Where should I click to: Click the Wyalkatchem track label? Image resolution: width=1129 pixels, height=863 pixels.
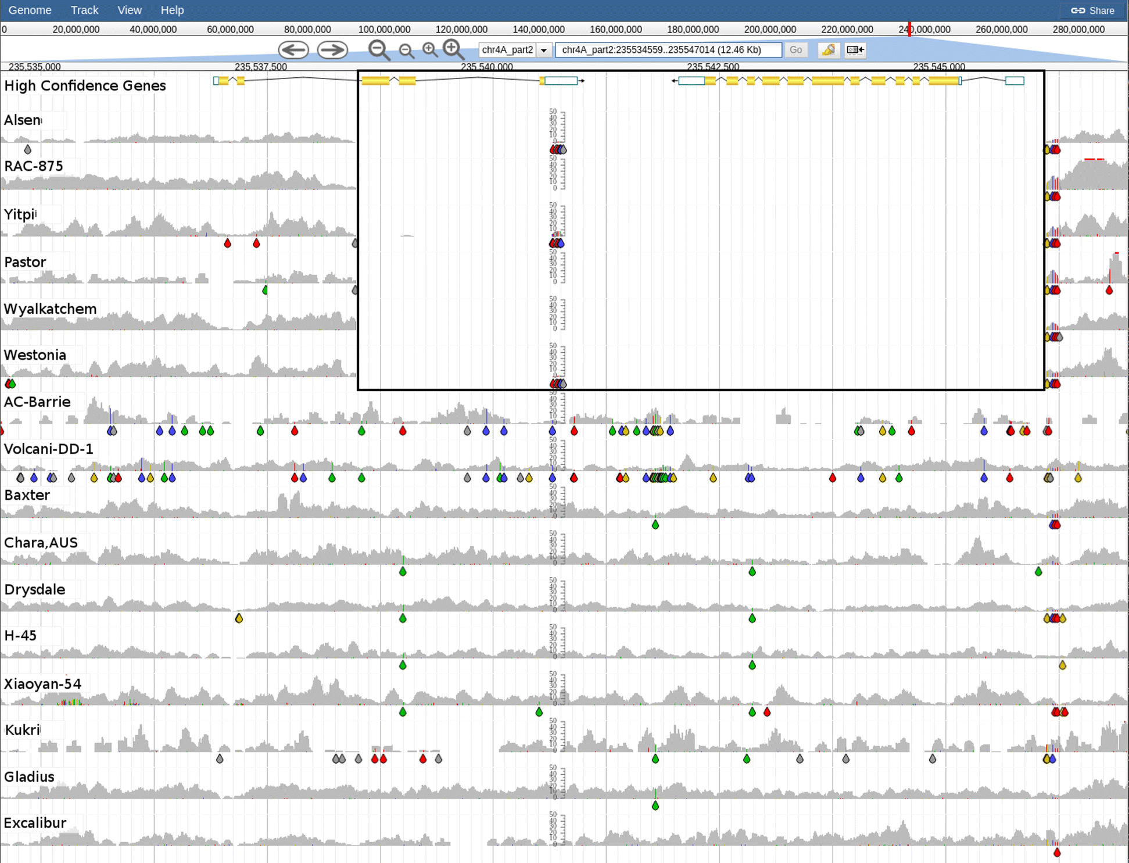[x=50, y=309]
